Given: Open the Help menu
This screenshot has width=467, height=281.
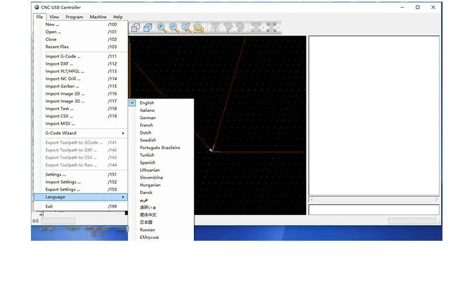Looking at the screenshot, I should point(118,17).
